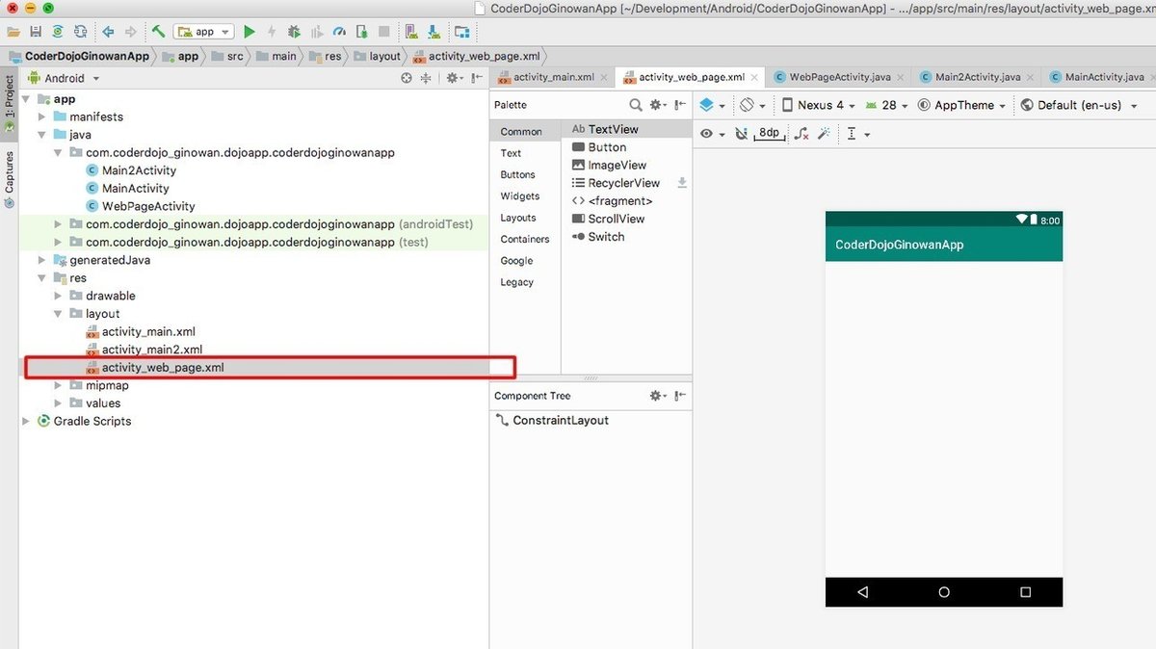Click the scroll-from-source target icon in Project panel

coord(407,78)
